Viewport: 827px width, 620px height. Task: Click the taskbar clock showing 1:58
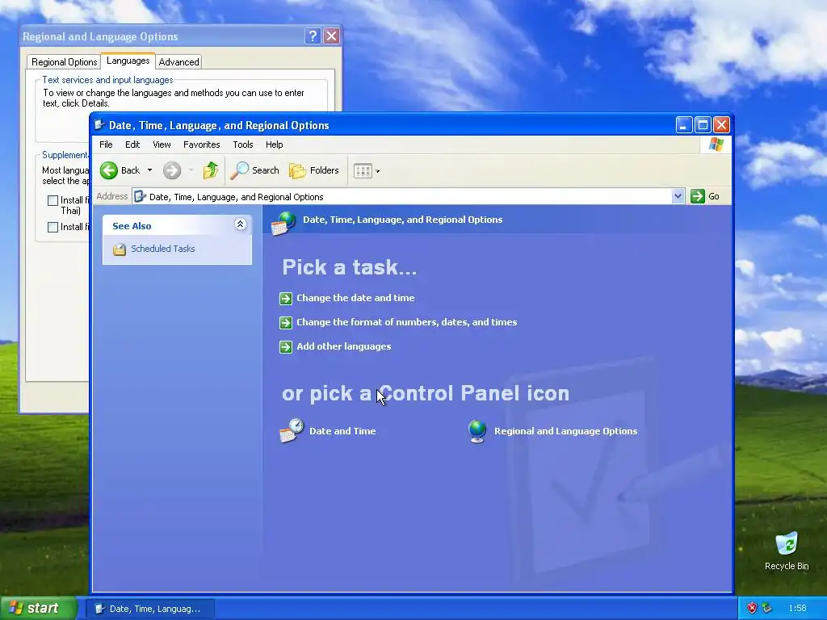click(797, 608)
